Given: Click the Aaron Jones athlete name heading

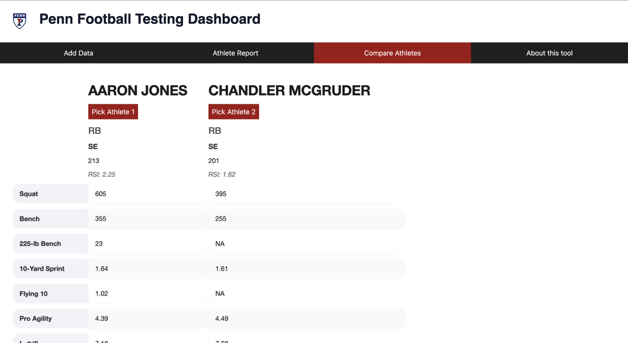Looking at the screenshot, I should point(138,90).
